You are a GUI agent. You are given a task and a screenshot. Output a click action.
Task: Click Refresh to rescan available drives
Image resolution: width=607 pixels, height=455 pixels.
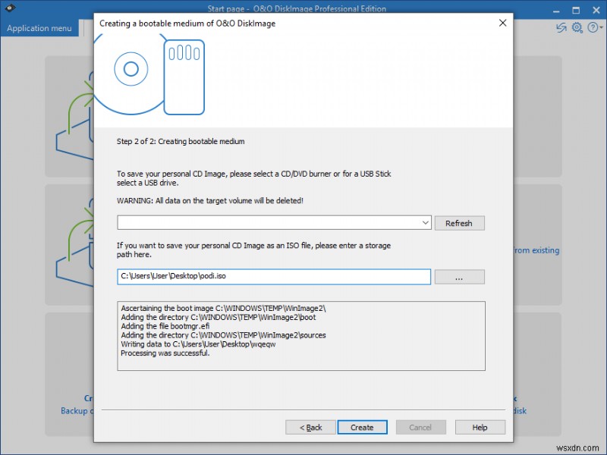[x=460, y=222]
